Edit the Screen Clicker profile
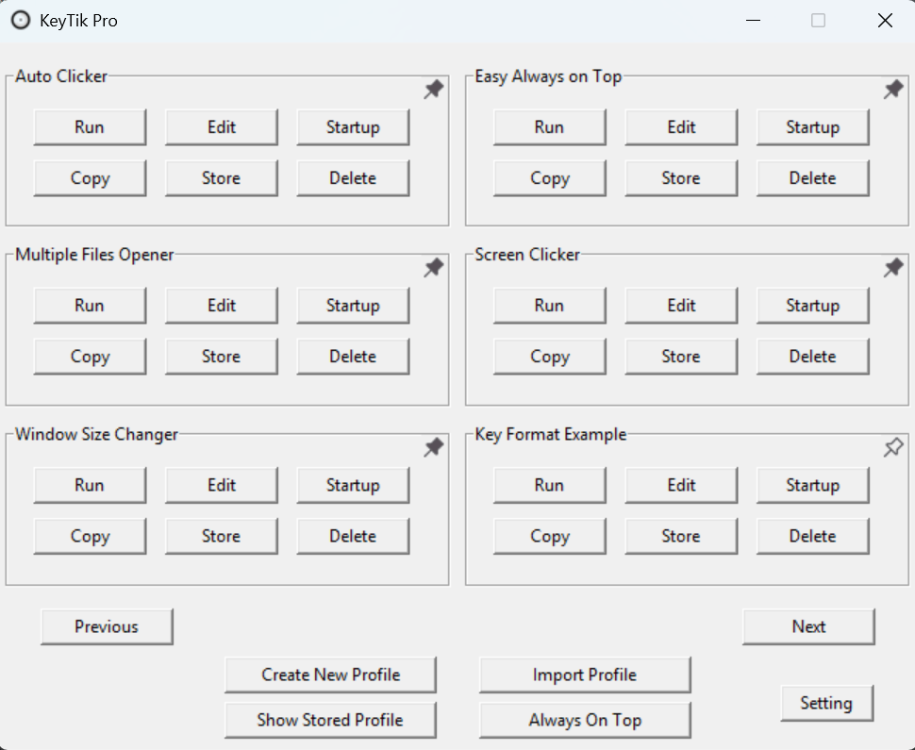Viewport: 915px width, 750px height. coord(682,306)
